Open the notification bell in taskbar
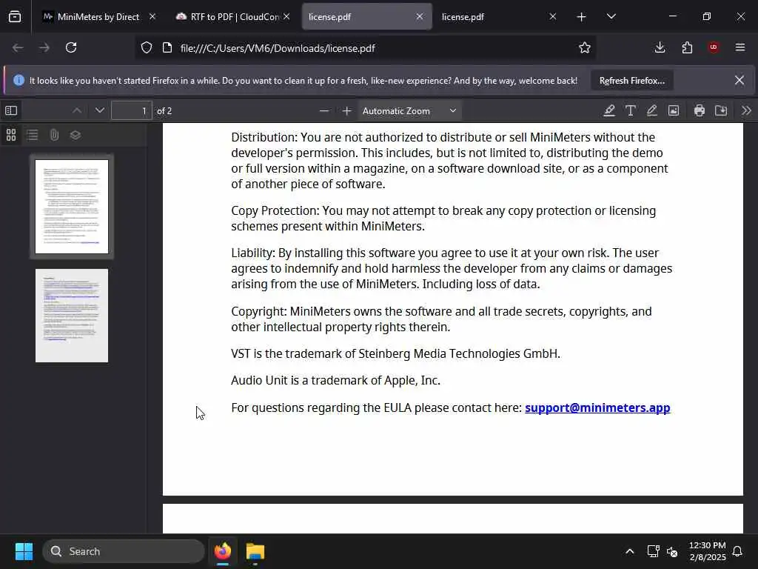758x569 pixels. point(737,551)
